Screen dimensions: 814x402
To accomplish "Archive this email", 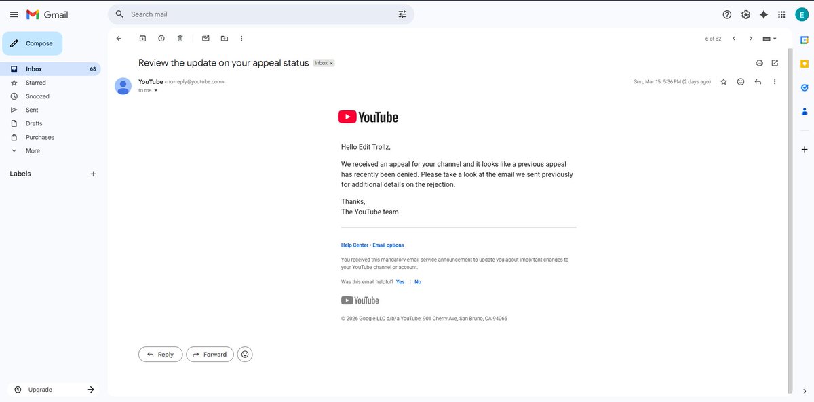I will [x=142, y=39].
